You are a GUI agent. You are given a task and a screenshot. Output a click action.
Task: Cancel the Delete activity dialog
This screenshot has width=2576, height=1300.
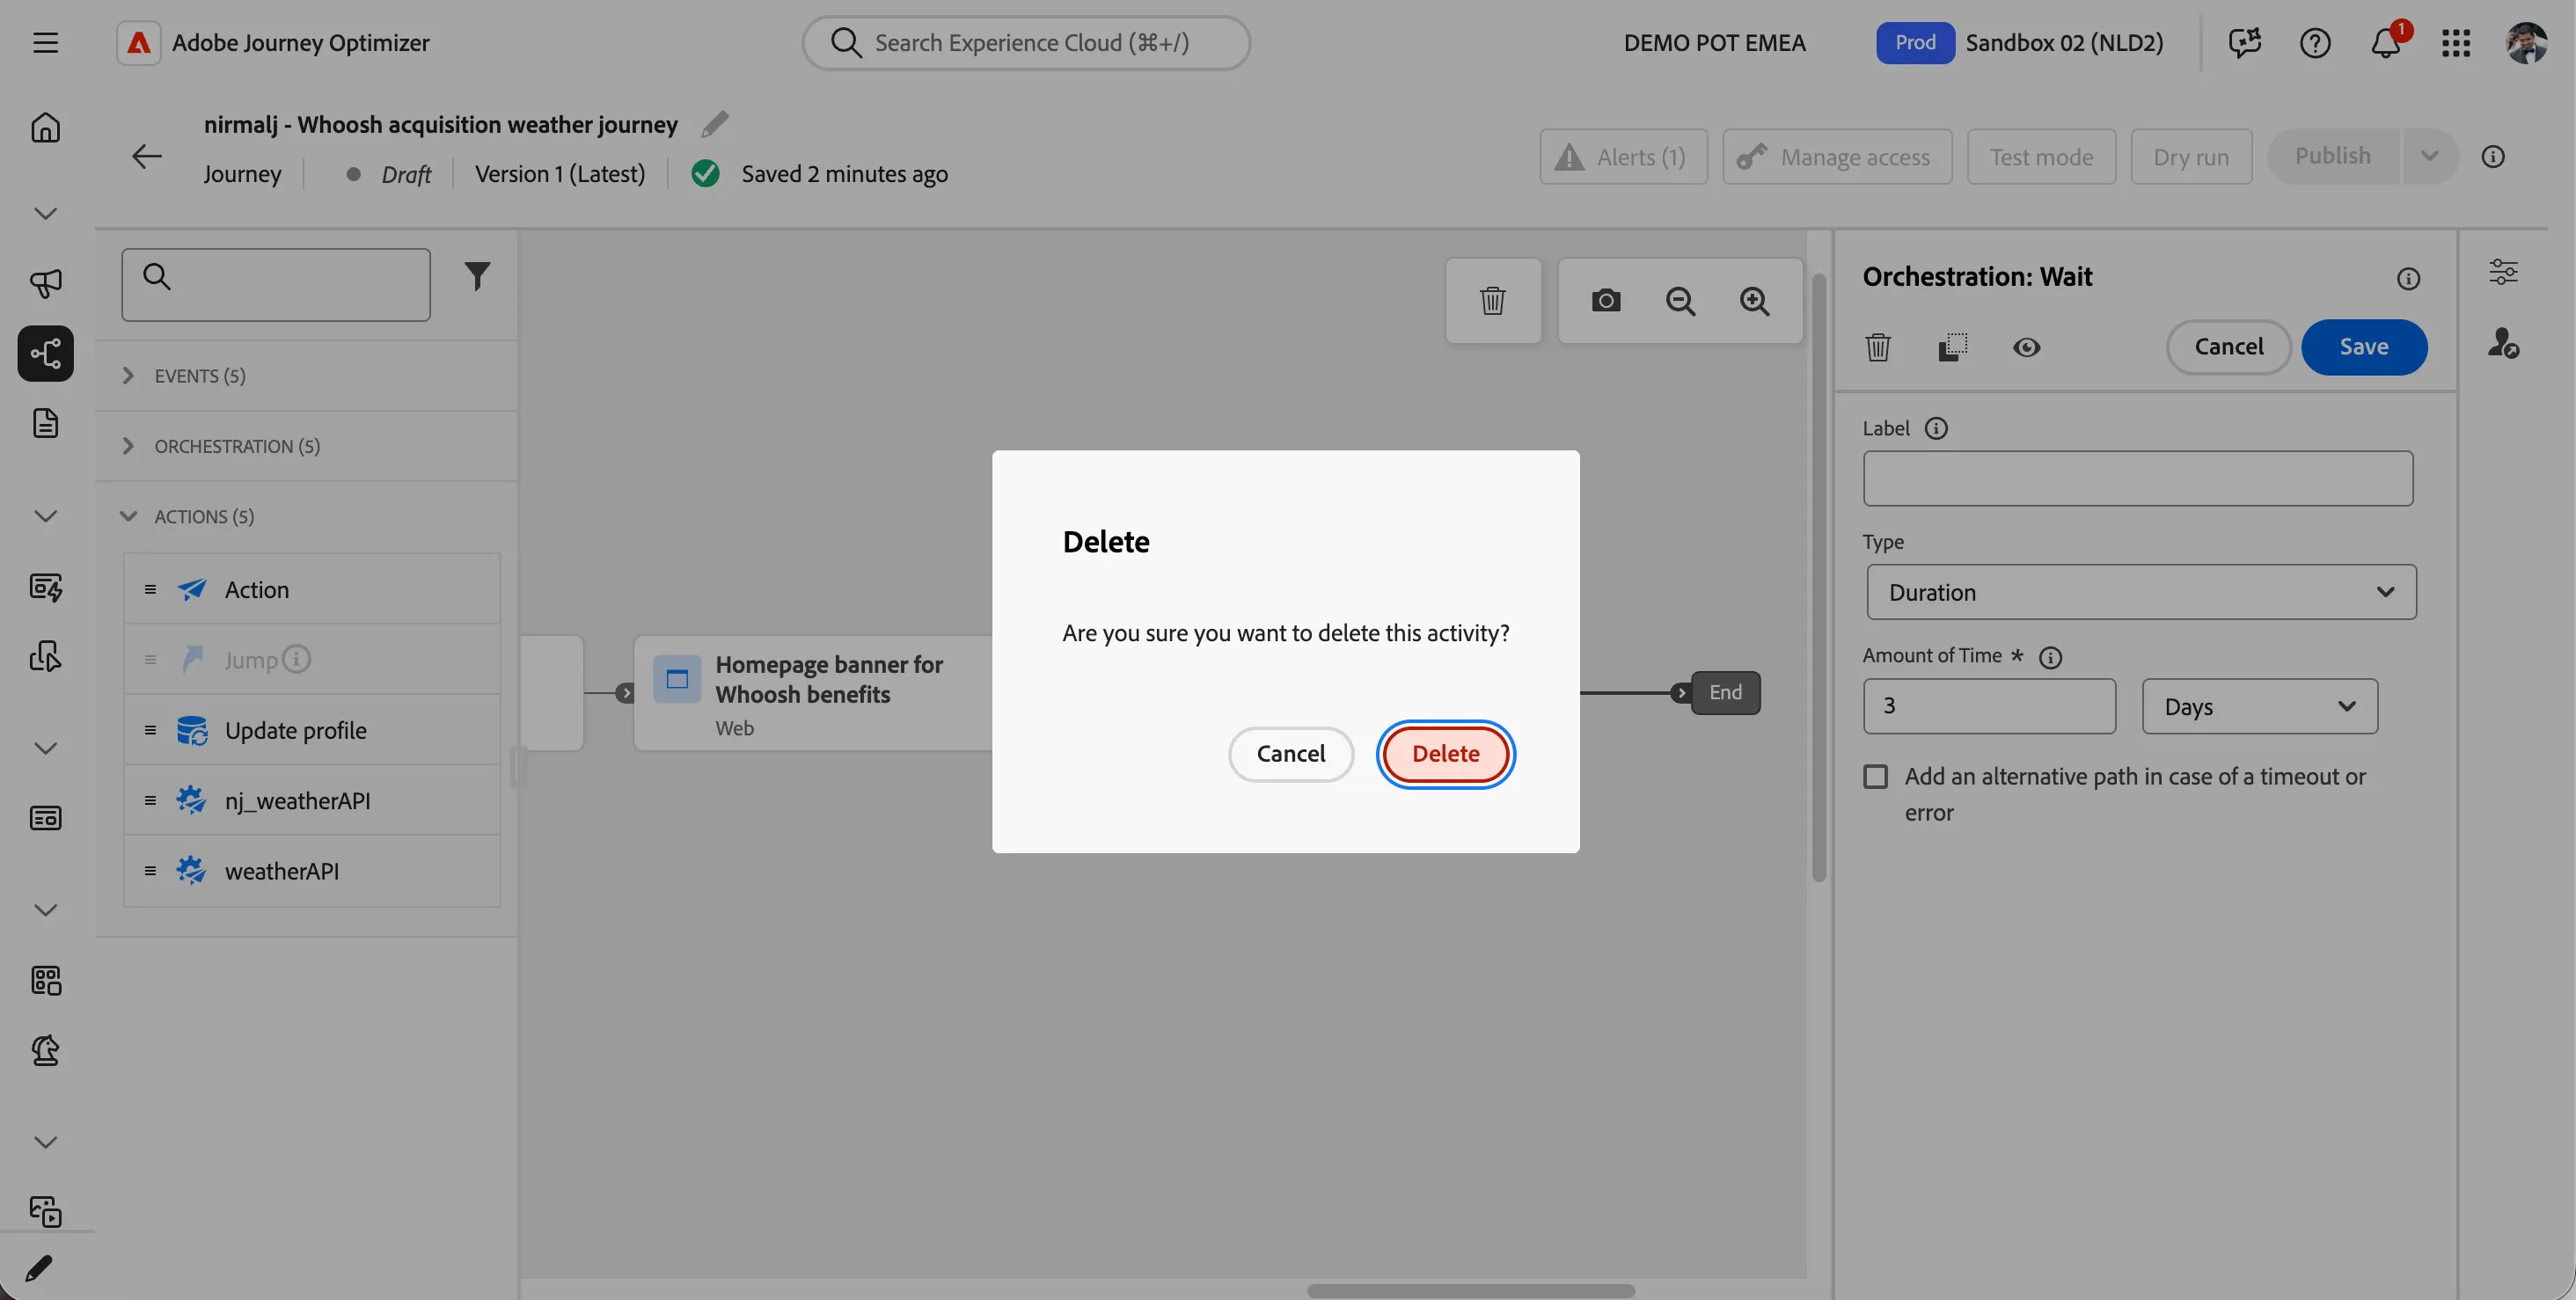point(1290,754)
